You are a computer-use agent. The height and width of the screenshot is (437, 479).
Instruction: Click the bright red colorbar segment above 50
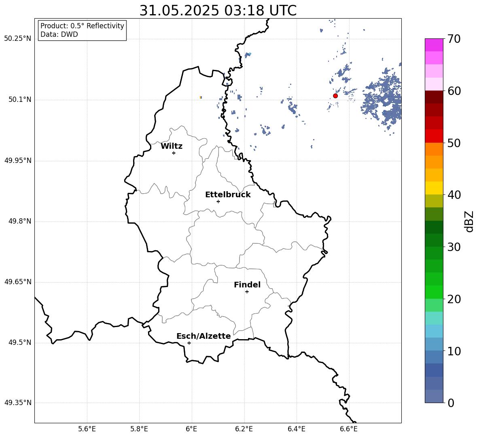[434, 136]
